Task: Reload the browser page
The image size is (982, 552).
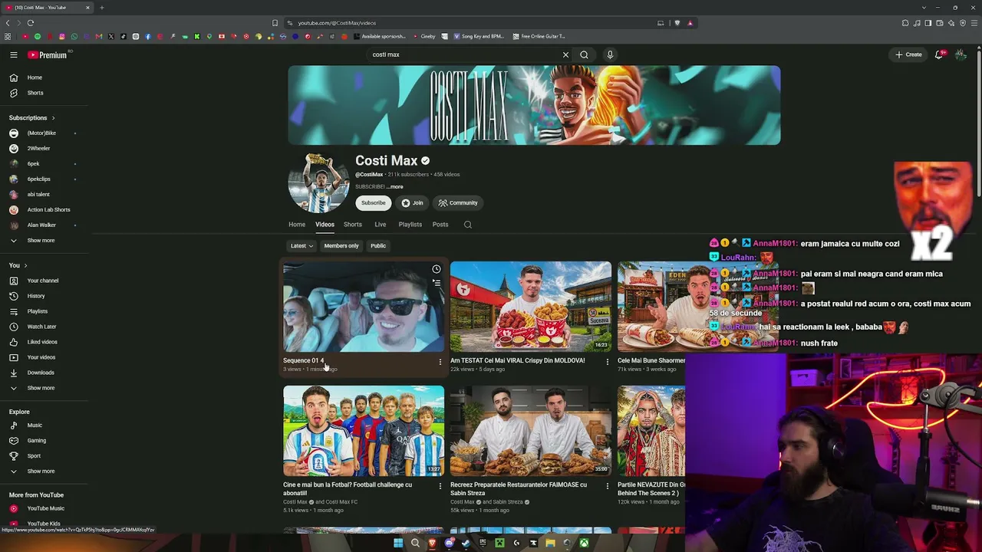Action: coord(31,23)
